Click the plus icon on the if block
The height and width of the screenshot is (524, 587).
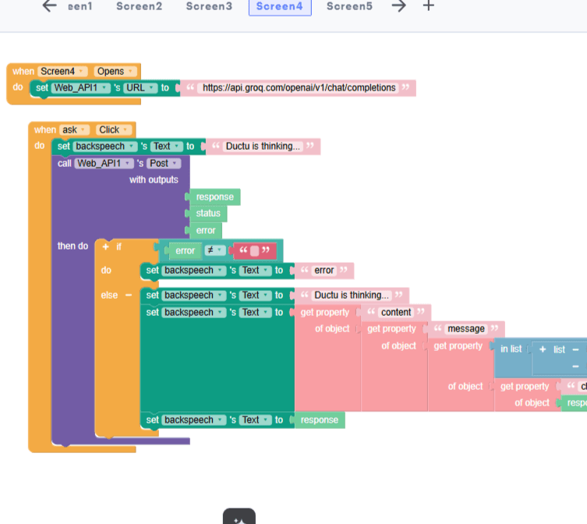[105, 246]
